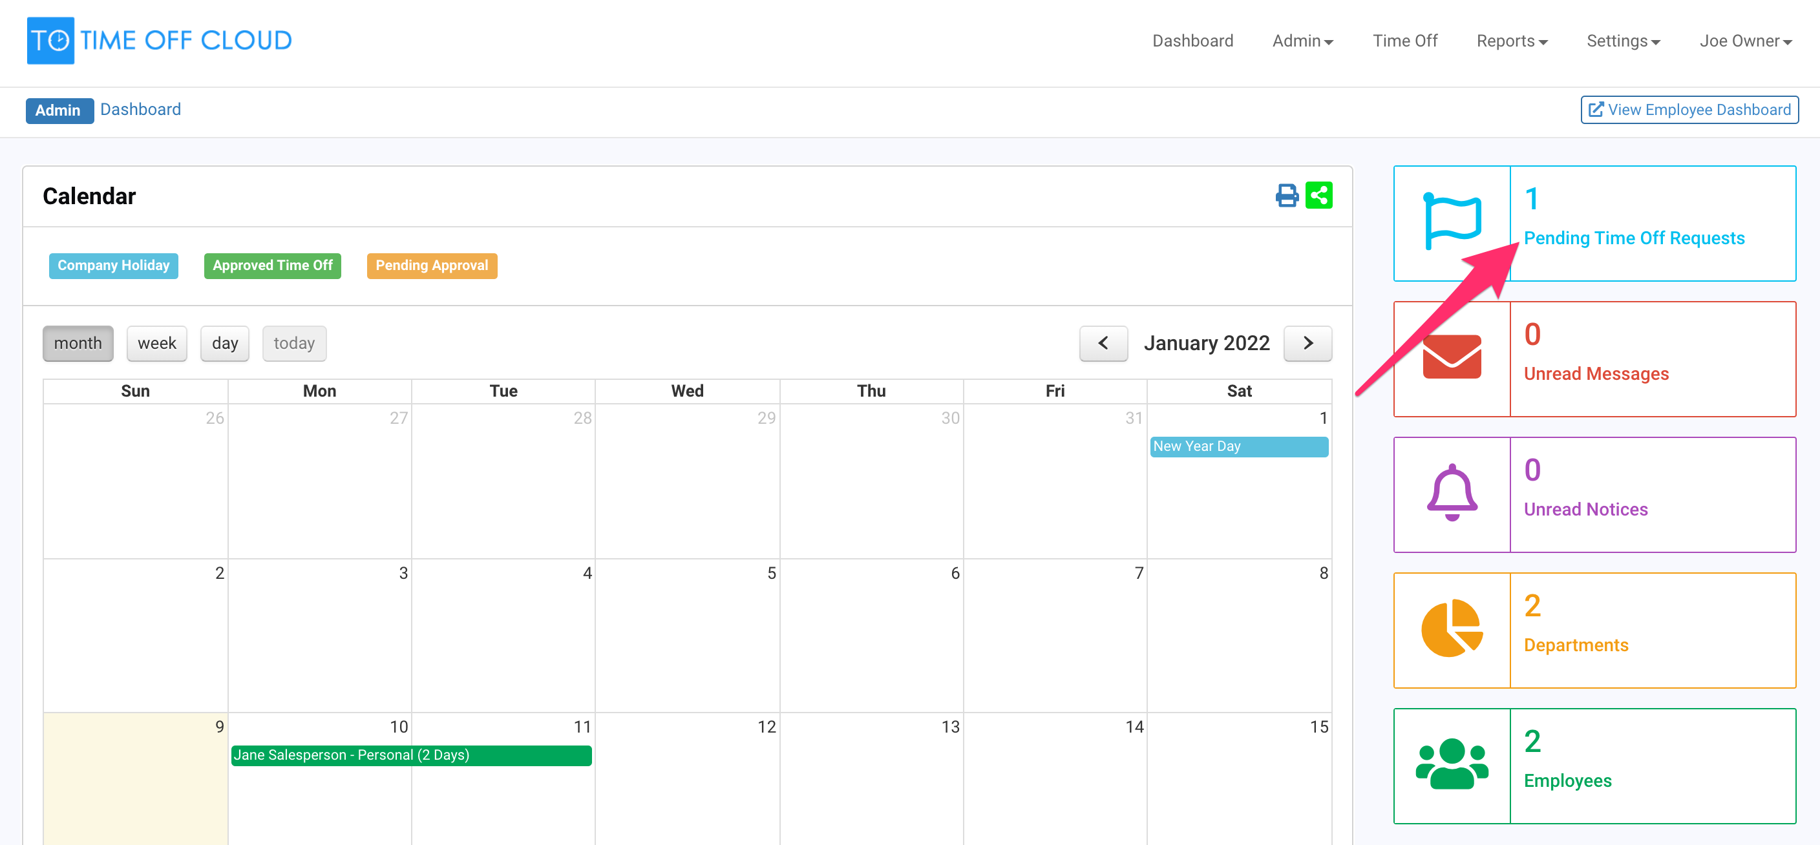This screenshot has width=1820, height=845.
Task: Click the orange pie chart Departments icon
Action: point(1450,627)
